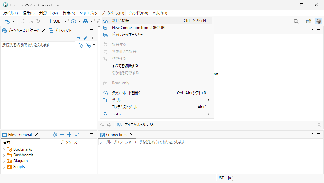This screenshot has height=183, width=324.
Task: Click the Disconnect toolbar icon
Action: coord(38,21)
